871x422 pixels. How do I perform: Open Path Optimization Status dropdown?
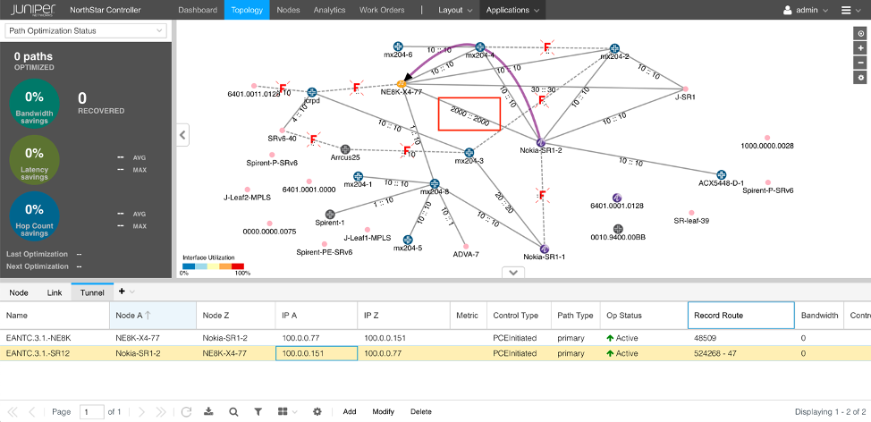point(86,30)
